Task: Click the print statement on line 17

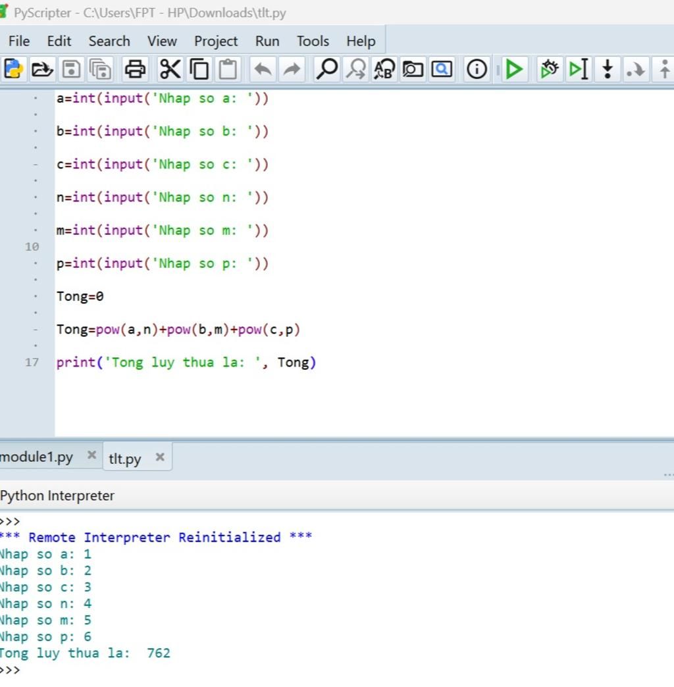Action: [186, 363]
